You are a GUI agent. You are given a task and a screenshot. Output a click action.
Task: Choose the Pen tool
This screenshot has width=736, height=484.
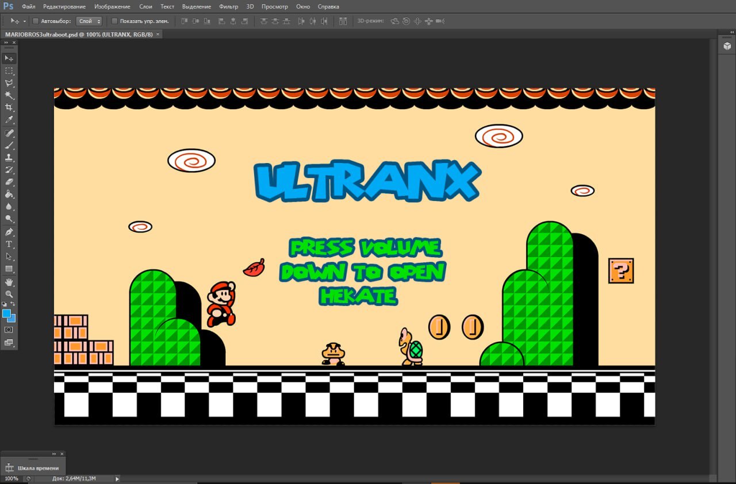9,232
